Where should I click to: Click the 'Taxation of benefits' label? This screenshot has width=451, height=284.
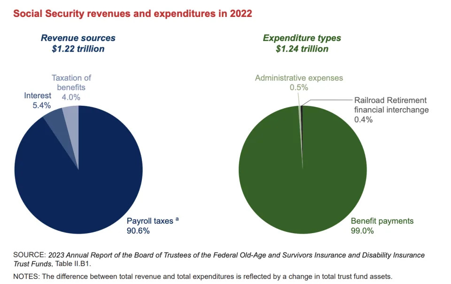click(71, 83)
